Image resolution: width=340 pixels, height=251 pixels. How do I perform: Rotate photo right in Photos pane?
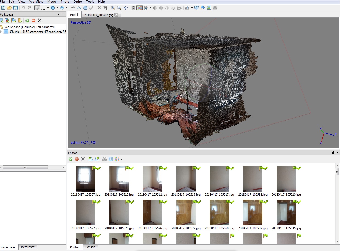(90, 159)
